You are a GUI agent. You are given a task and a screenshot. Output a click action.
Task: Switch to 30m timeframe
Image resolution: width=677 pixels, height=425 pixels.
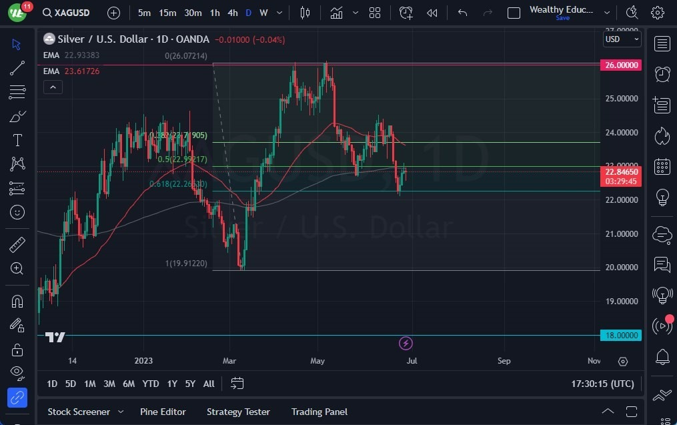click(193, 13)
